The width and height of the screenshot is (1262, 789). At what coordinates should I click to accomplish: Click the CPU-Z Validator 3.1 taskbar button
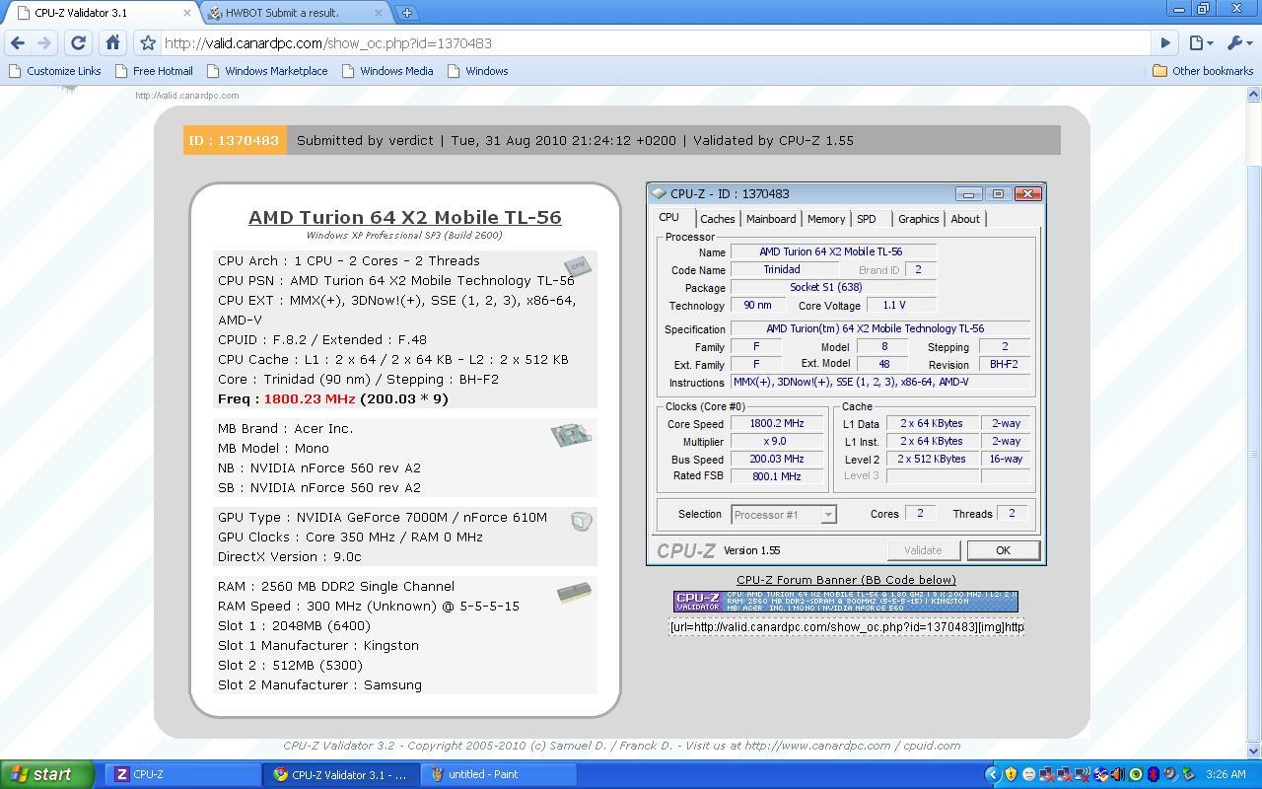[x=341, y=774]
